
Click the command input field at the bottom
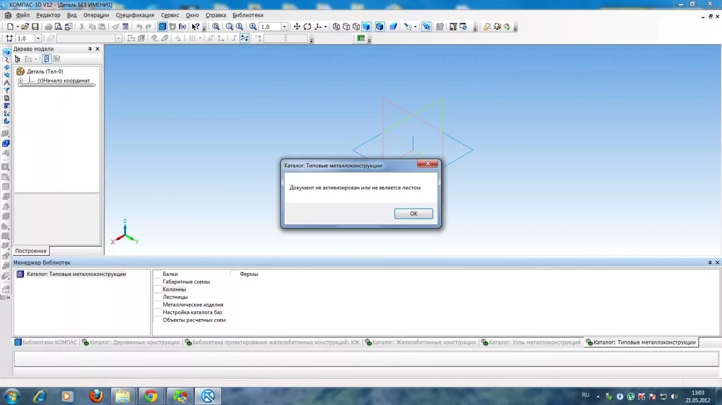tap(367, 359)
